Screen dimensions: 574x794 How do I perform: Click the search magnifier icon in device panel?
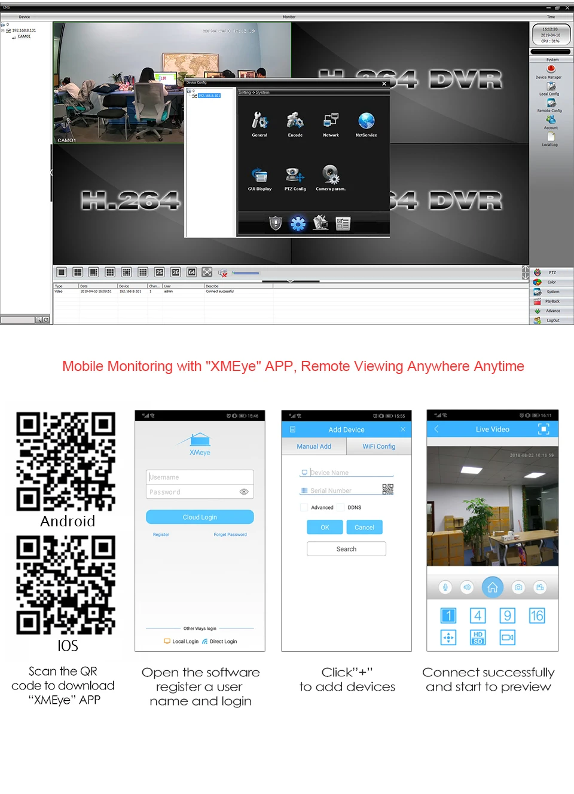pos(39,320)
